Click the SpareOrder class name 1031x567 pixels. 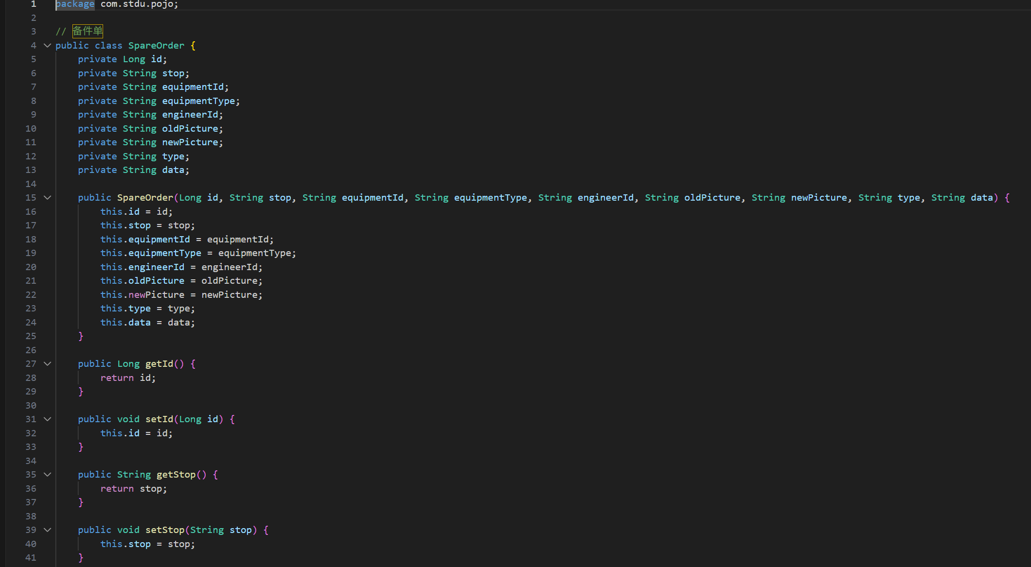coord(156,45)
